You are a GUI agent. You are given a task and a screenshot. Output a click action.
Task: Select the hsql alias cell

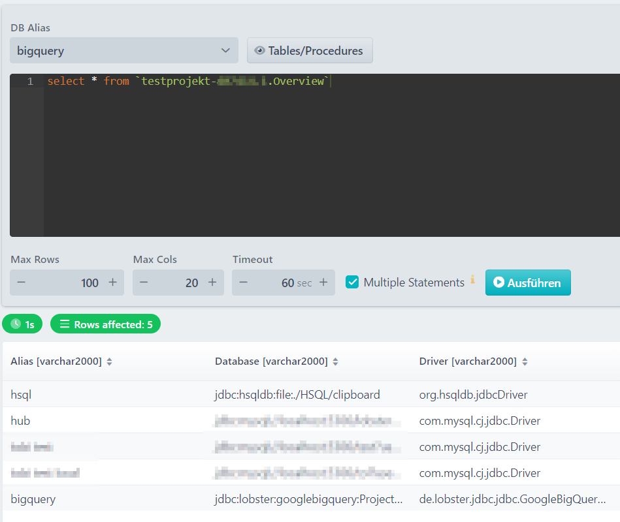21,395
